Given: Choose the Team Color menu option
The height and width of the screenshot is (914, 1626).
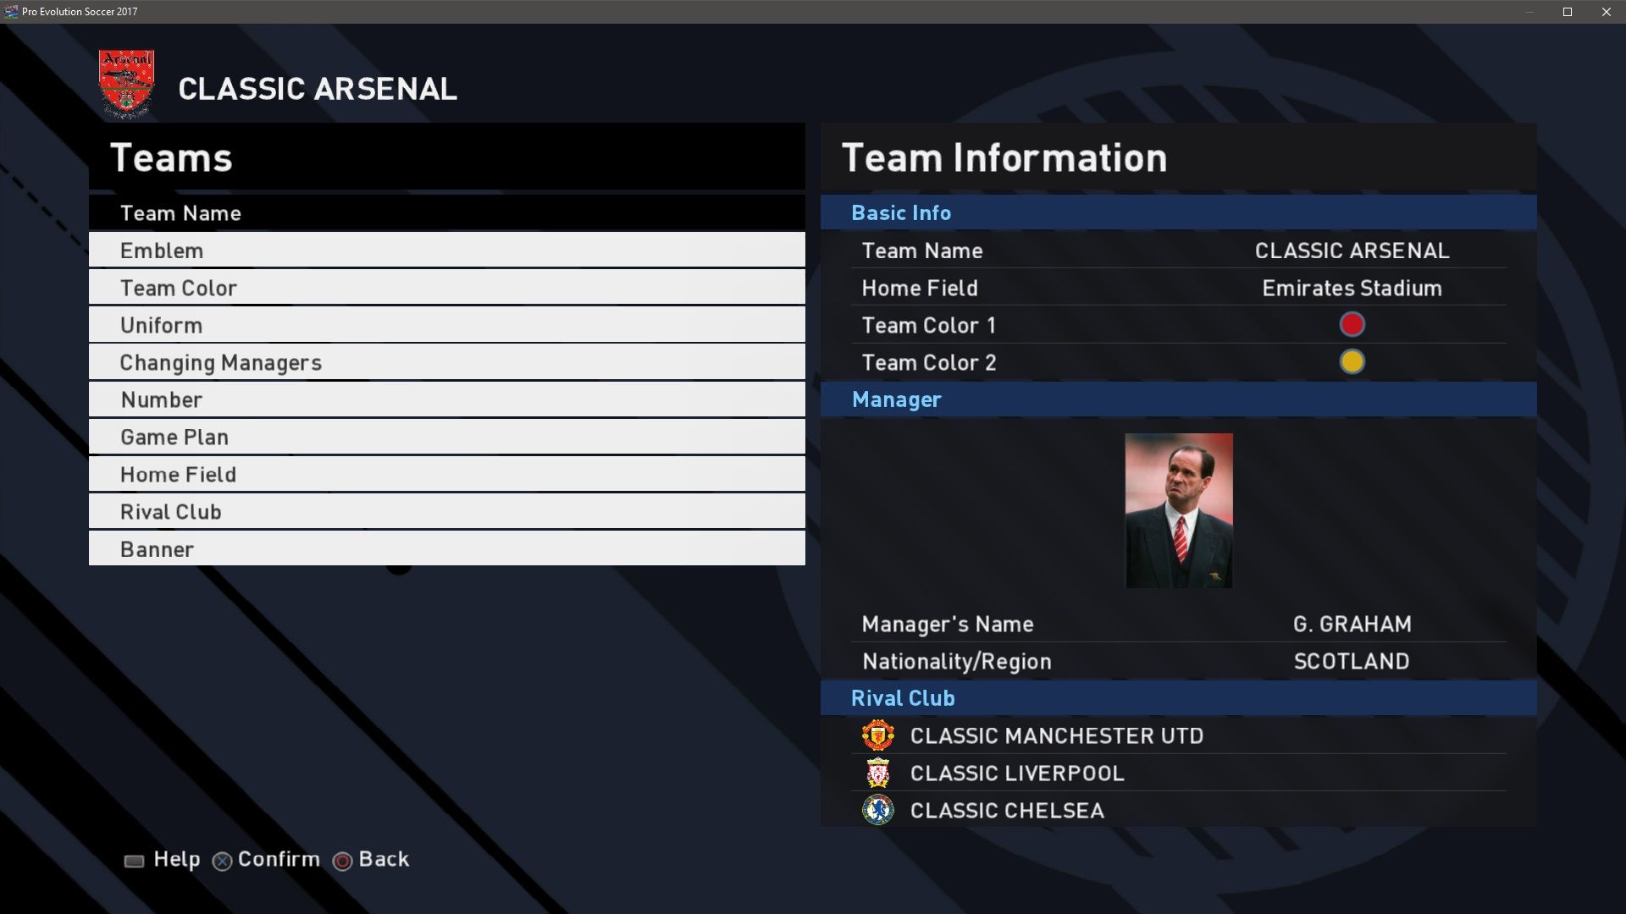Looking at the screenshot, I should coord(446,288).
